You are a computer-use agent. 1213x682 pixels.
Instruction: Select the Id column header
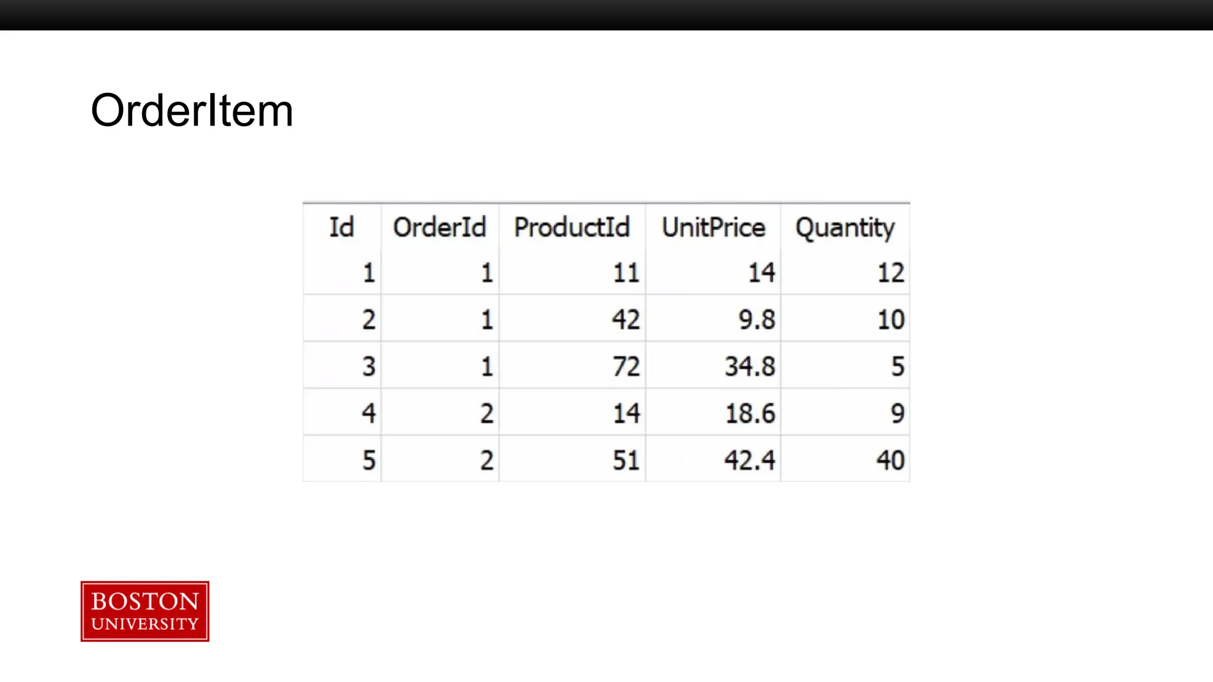(342, 227)
